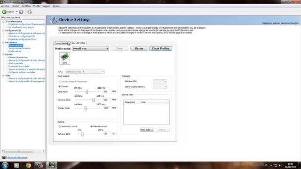This screenshot has width=301, height=169.
Task: Collapse the 3D estereoscópica tree node
Action: pyautogui.click(x=3, y=22)
